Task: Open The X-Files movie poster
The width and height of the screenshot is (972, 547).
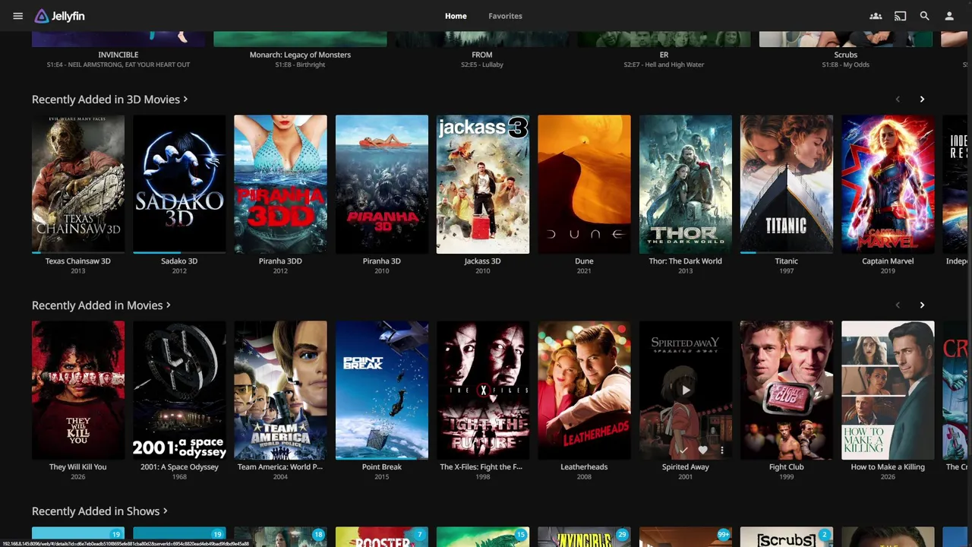Action: click(483, 390)
